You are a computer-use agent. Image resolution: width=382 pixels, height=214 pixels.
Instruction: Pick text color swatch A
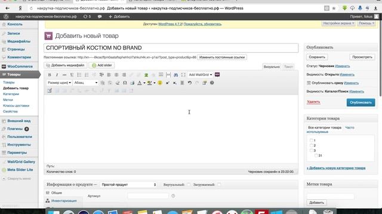140,83
